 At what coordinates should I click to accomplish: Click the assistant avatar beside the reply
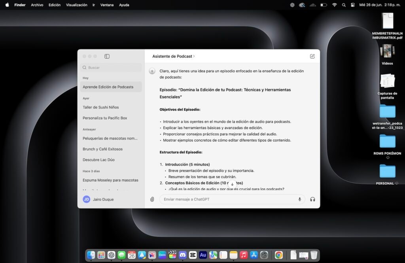coord(152,71)
